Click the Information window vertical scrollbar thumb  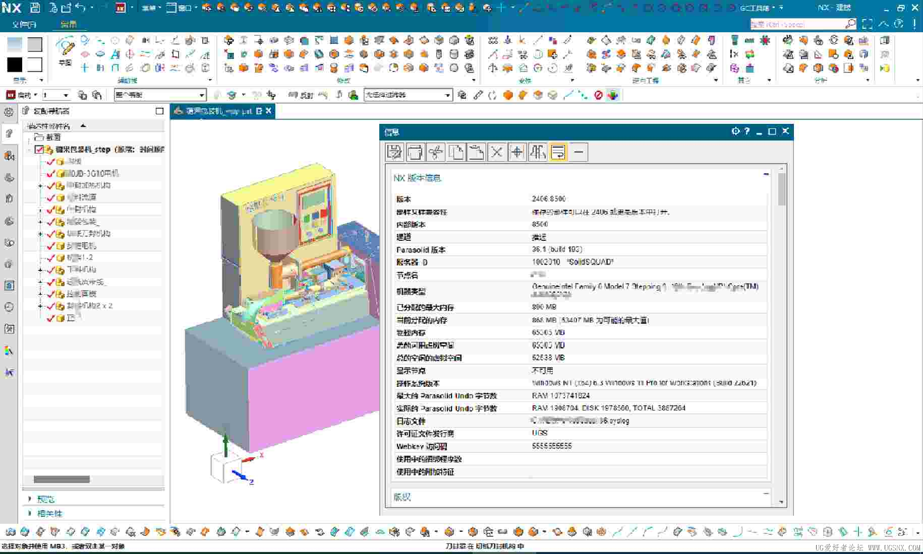(781, 189)
